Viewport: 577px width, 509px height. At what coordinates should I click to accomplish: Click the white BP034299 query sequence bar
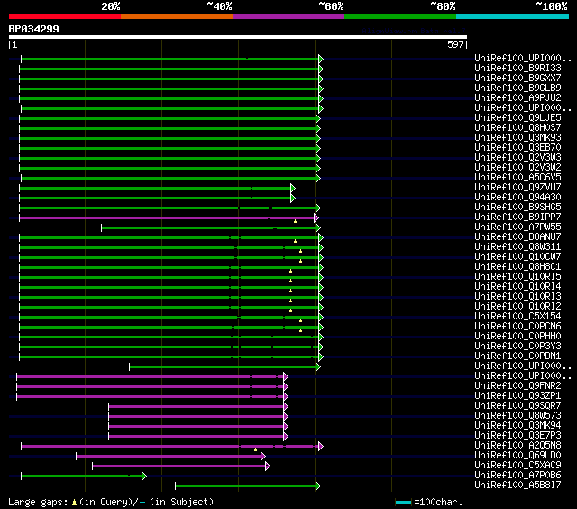click(237, 37)
